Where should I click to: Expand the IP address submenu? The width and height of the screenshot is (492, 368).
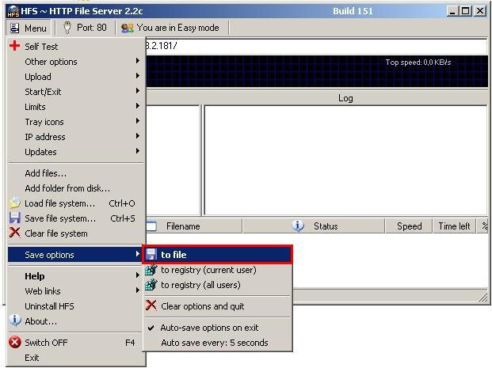76,137
